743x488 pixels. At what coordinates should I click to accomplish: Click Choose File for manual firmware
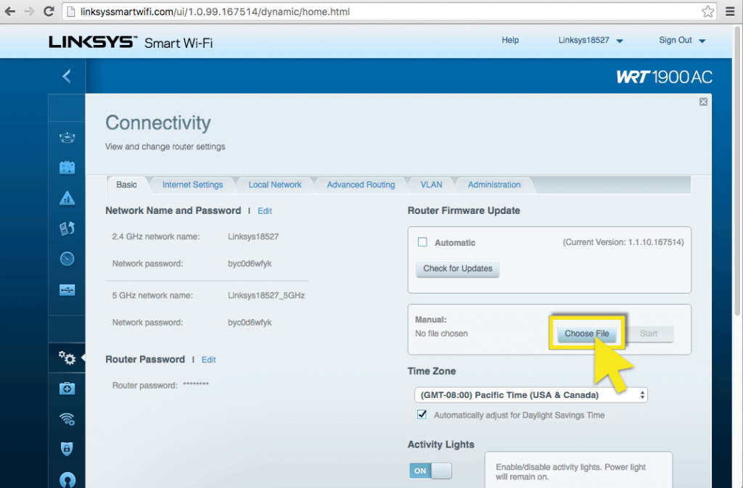tap(586, 334)
